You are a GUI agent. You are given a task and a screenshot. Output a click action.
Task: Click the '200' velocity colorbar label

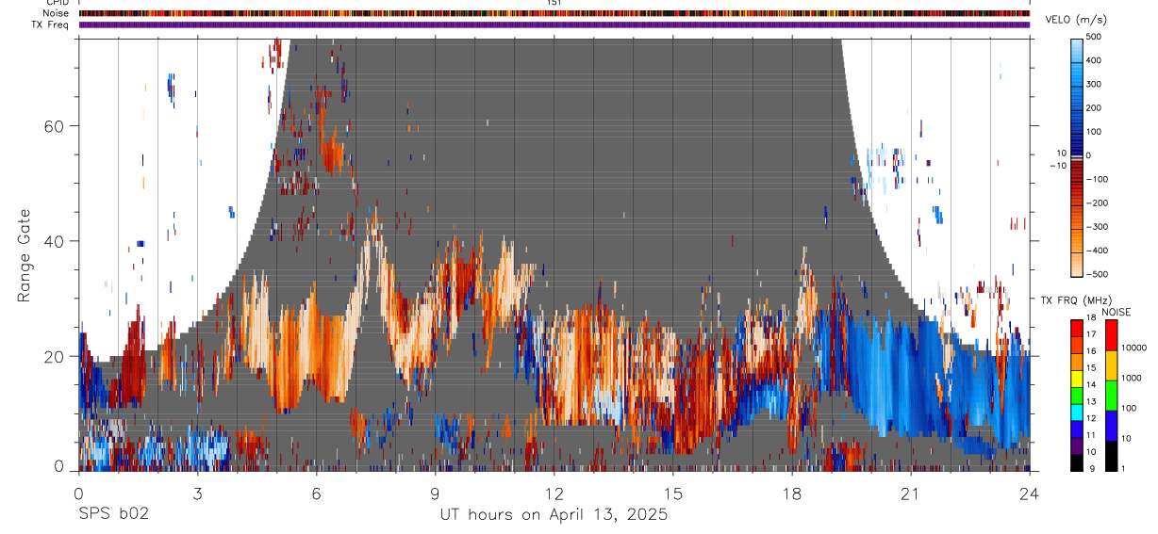point(1094,107)
